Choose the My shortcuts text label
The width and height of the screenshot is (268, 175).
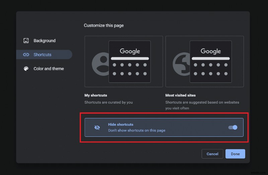coord(96,95)
